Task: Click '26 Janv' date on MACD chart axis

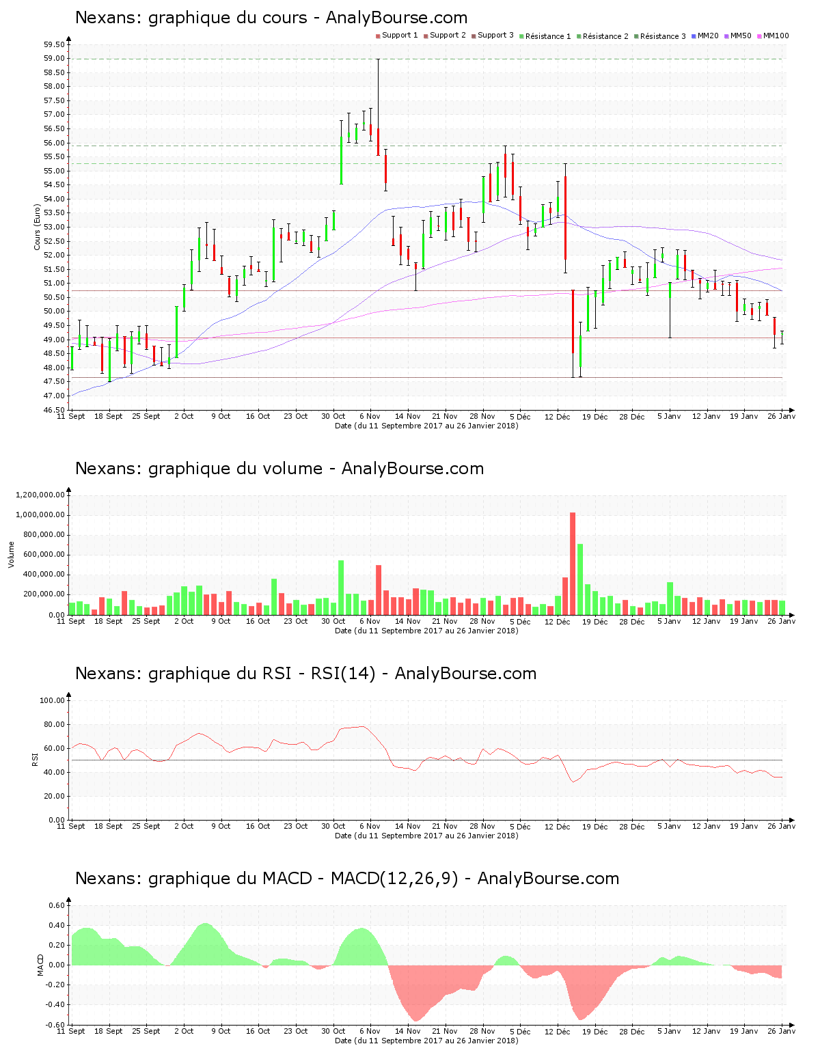Action: point(781,1031)
